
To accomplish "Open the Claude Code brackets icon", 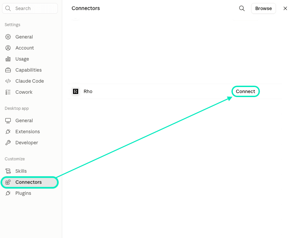I will [x=8, y=81].
